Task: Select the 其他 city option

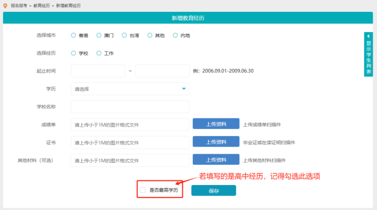Action: [150, 36]
